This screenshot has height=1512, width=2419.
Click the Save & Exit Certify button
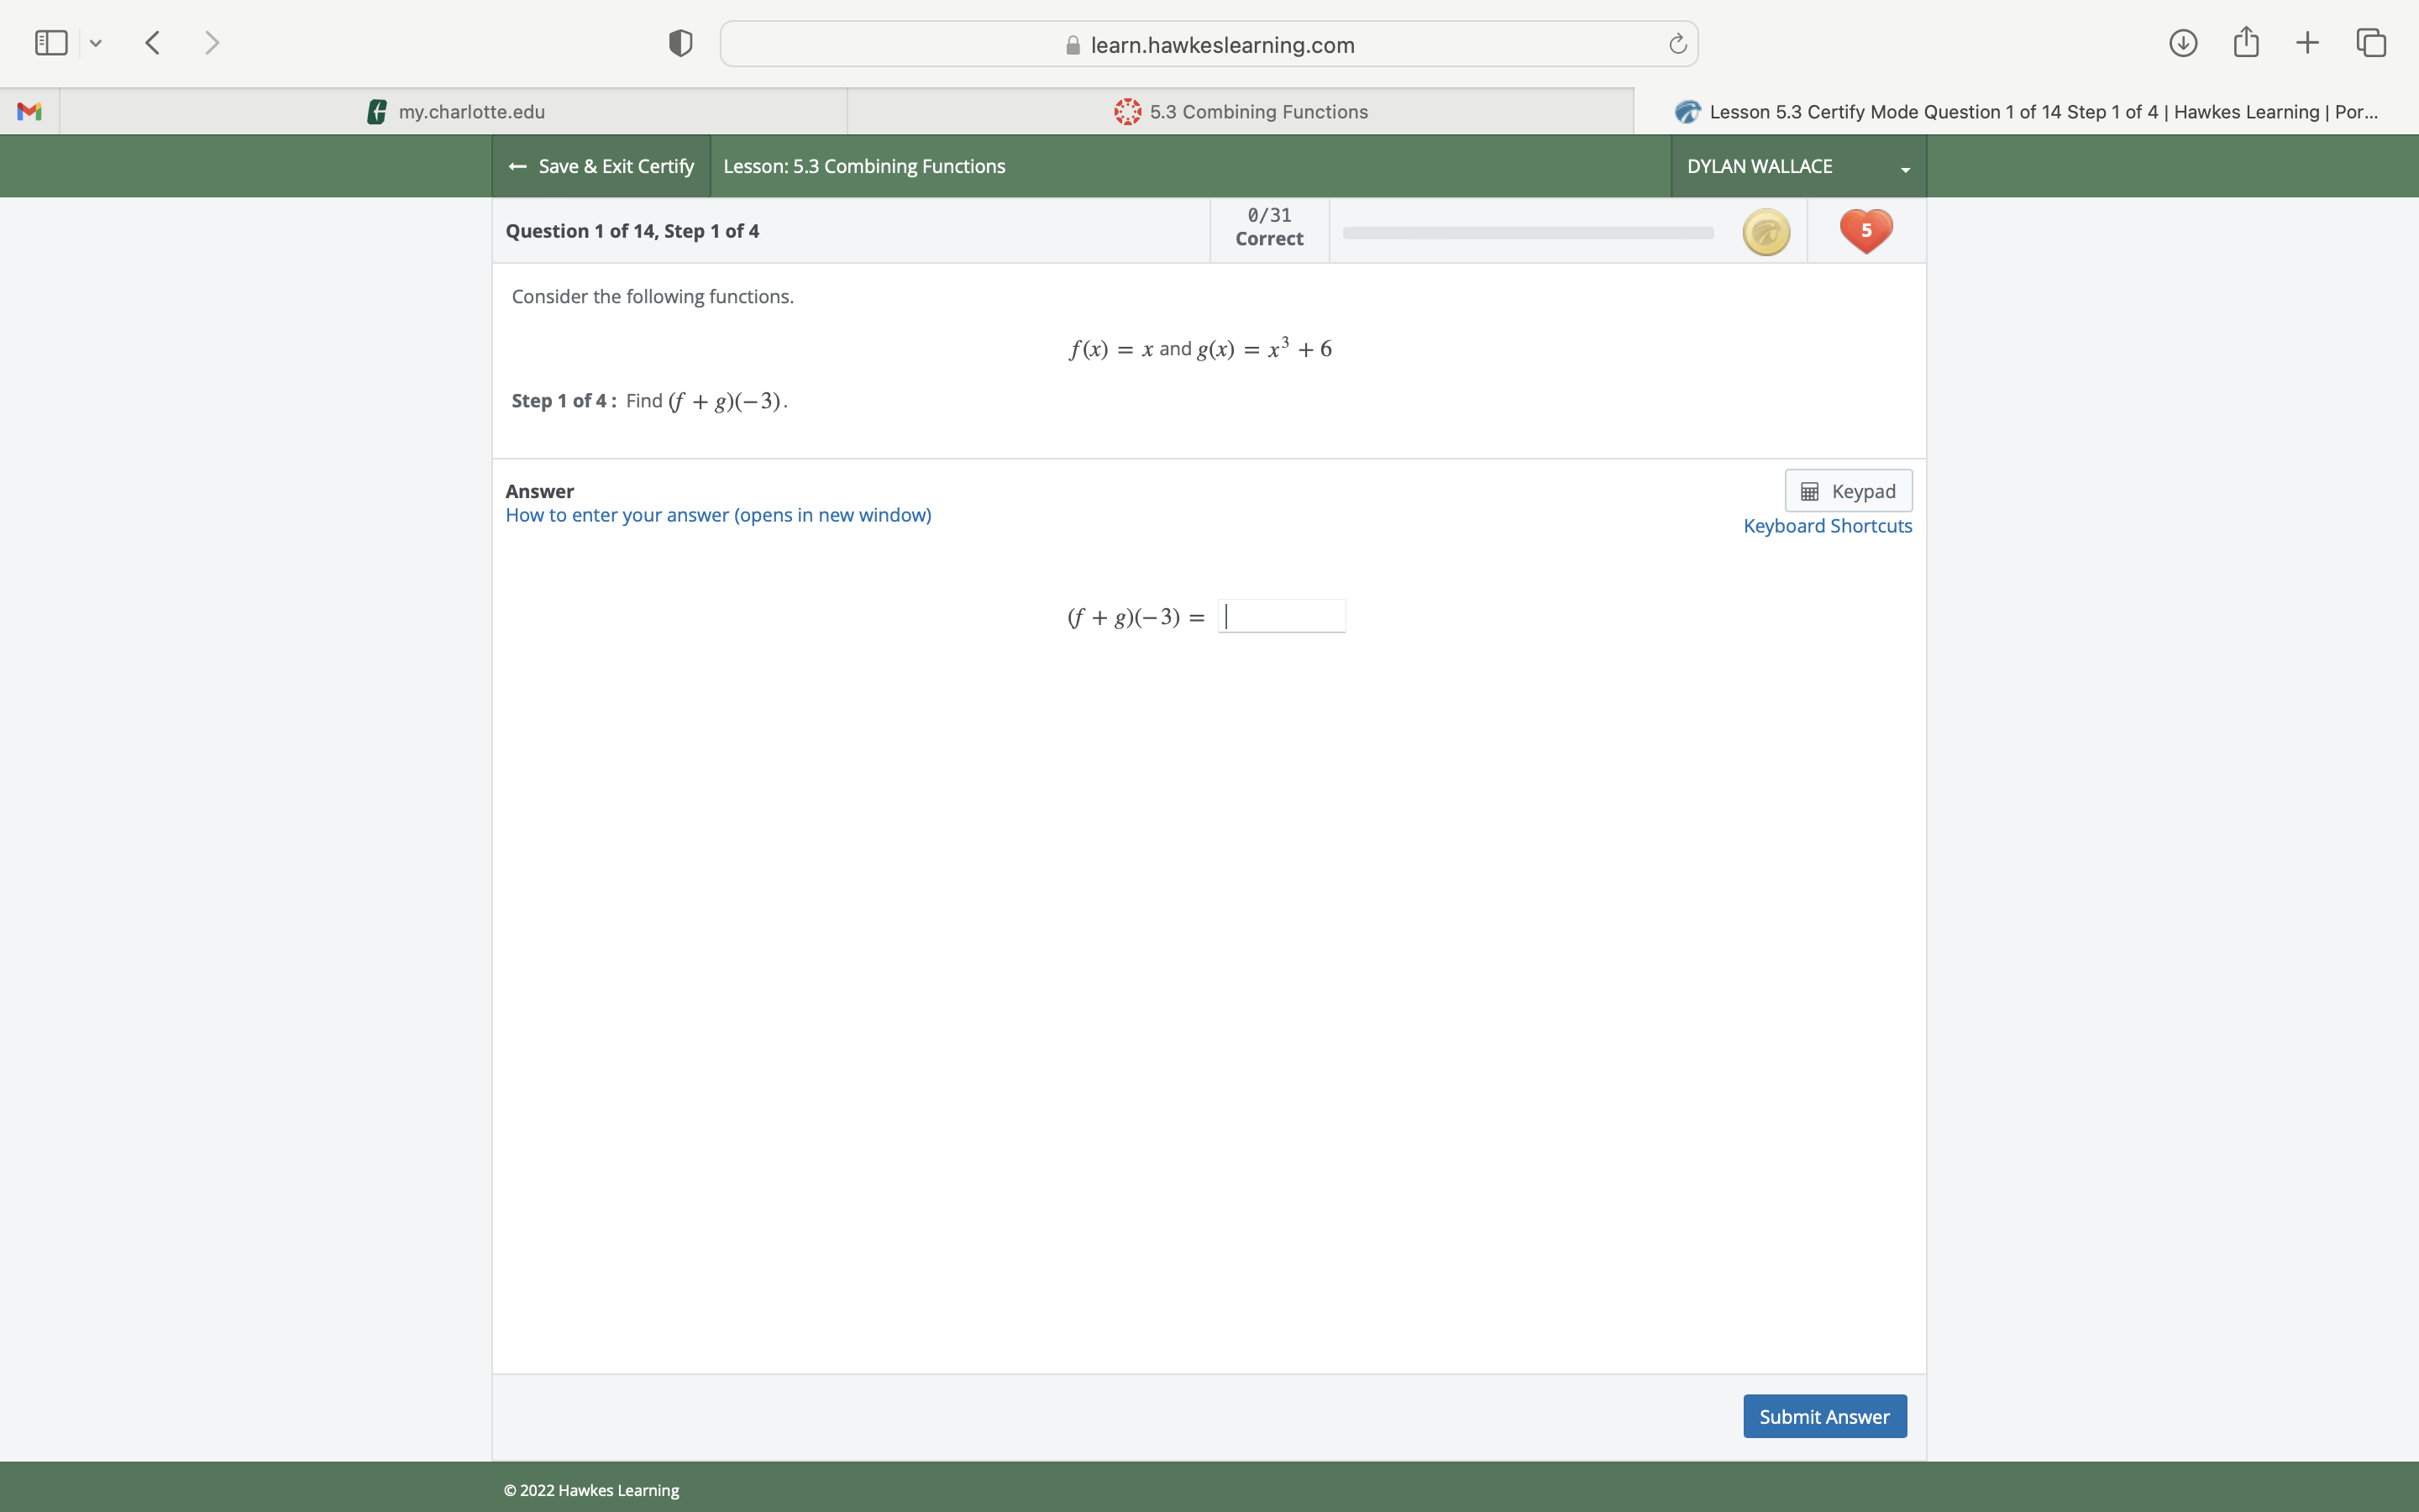coord(601,166)
